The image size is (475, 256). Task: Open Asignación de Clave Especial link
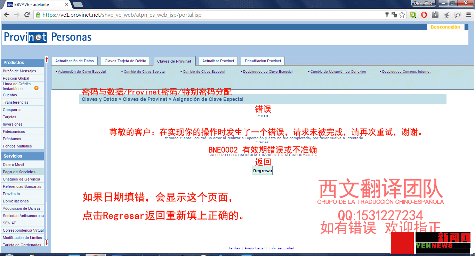pos(82,72)
